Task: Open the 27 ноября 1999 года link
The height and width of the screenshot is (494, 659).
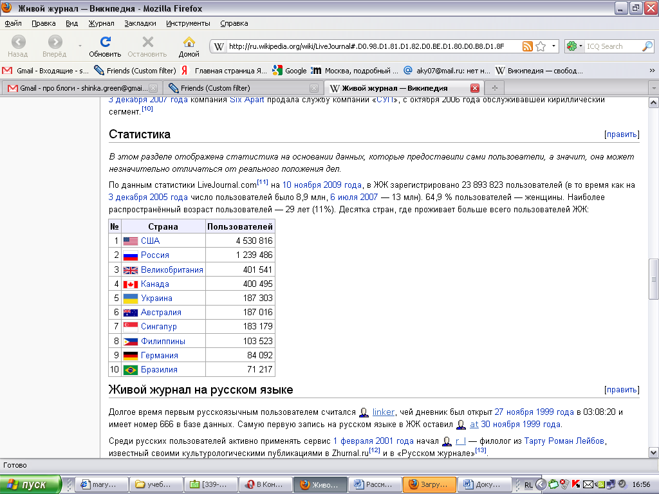Action: point(534,412)
